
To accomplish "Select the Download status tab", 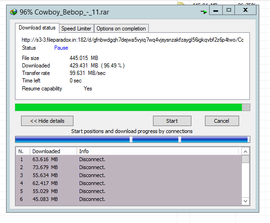I will point(37,28).
